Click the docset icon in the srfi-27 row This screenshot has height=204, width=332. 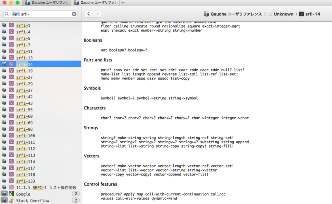click(x=4, y=77)
